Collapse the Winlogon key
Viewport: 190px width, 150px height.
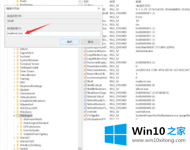click(x=14, y=116)
